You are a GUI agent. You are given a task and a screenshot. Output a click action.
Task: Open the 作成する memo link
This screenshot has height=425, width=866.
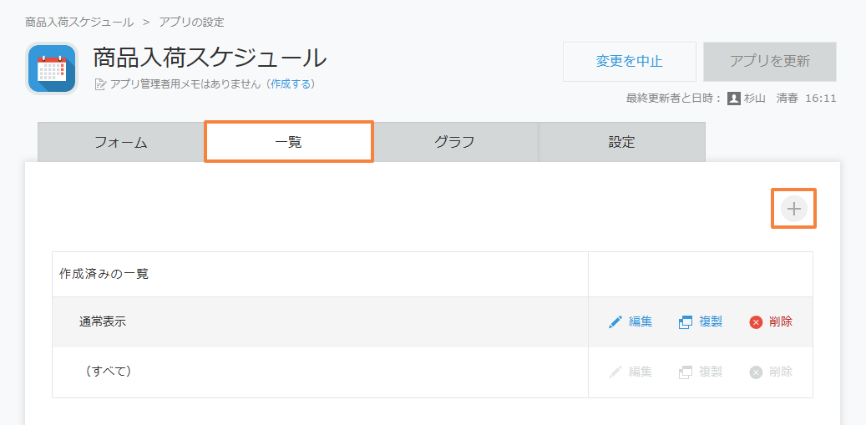[x=292, y=83]
